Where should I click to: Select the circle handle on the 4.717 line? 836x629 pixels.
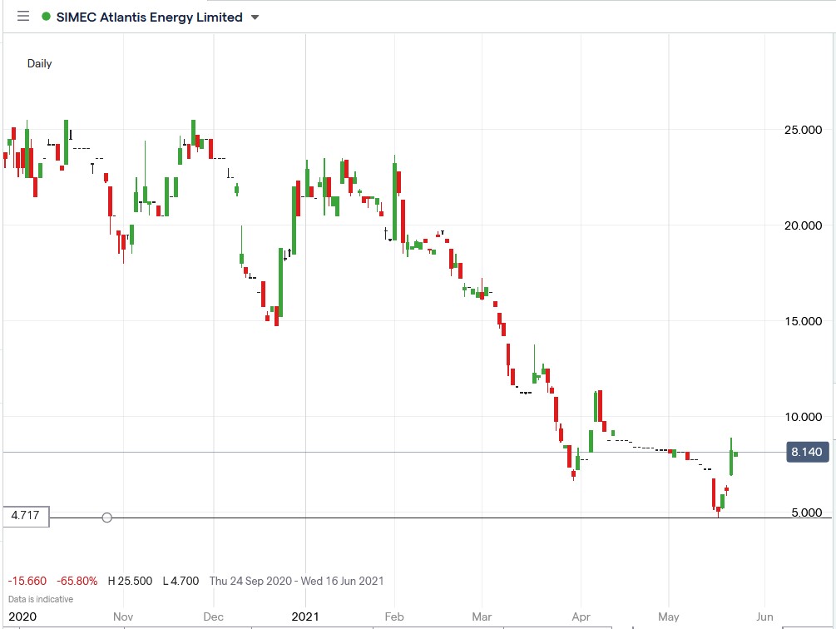pos(106,517)
